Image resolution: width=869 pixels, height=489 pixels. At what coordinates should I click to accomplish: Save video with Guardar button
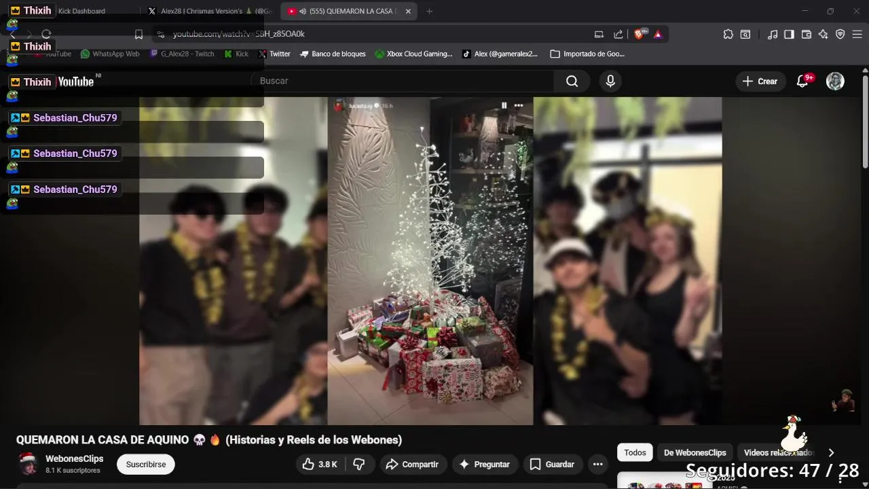(x=552, y=465)
